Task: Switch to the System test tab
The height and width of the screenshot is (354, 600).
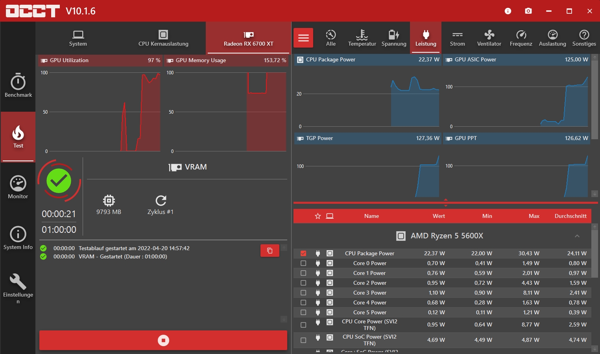Action: pos(78,38)
